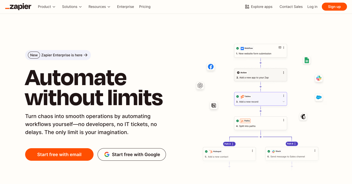The image size is (352, 184).
Task: Open Contact Sales
Action: click(x=291, y=7)
